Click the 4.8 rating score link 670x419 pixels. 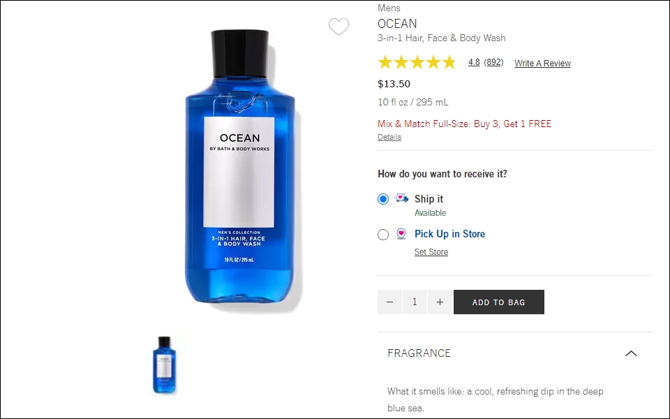[x=474, y=62]
